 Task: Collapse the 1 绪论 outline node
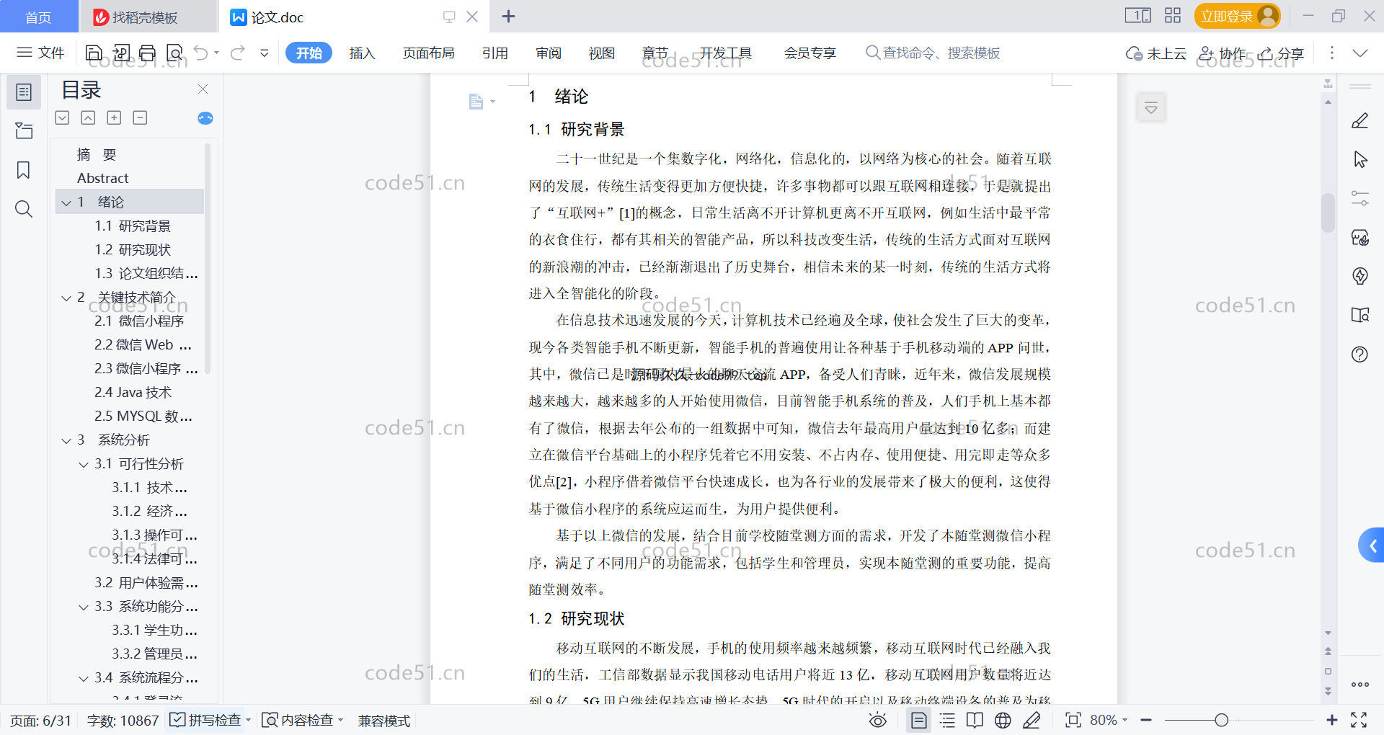(66, 202)
